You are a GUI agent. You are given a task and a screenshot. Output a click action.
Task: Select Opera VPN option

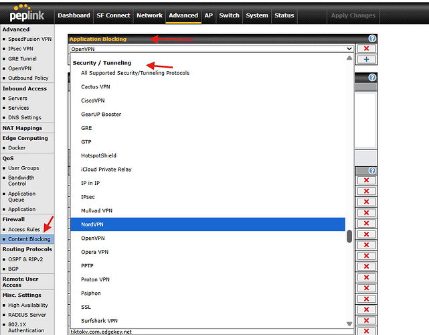(207, 252)
